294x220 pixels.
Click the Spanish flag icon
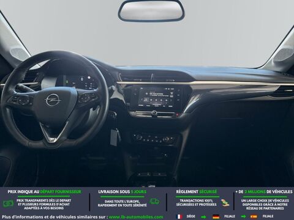pyautogui.click(x=254, y=216)
